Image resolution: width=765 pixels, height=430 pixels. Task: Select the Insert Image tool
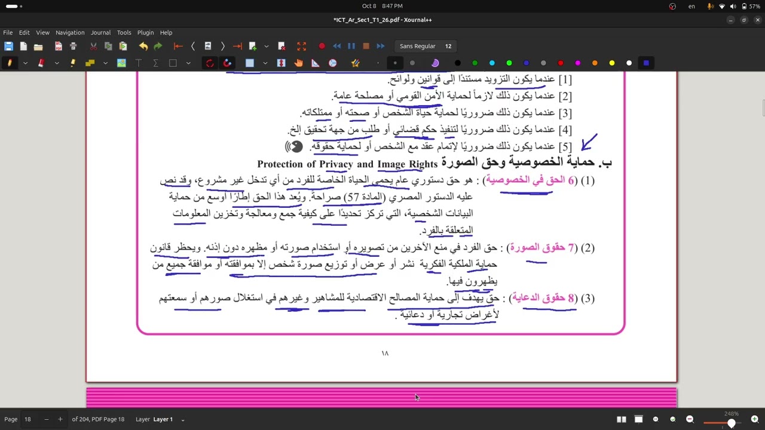tap(121, 63)
